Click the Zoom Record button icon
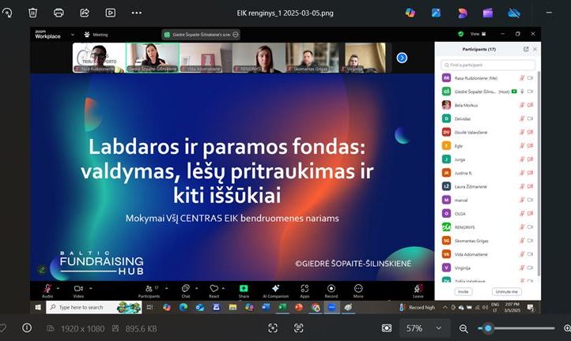571x341 pixels. pos(331,288)
